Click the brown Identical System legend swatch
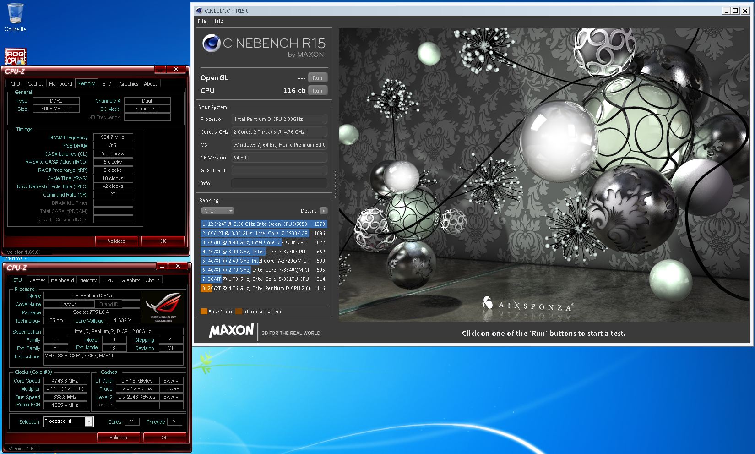The image size is (755, 454). pyautogui.click(x=239, y=312)
